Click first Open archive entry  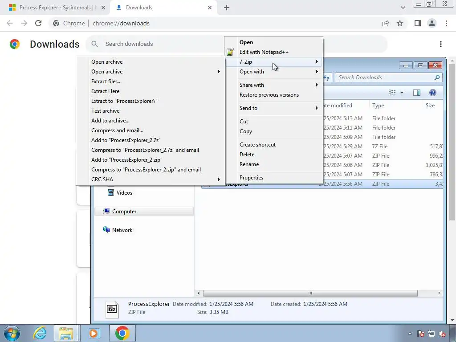(x=151, y=62)
